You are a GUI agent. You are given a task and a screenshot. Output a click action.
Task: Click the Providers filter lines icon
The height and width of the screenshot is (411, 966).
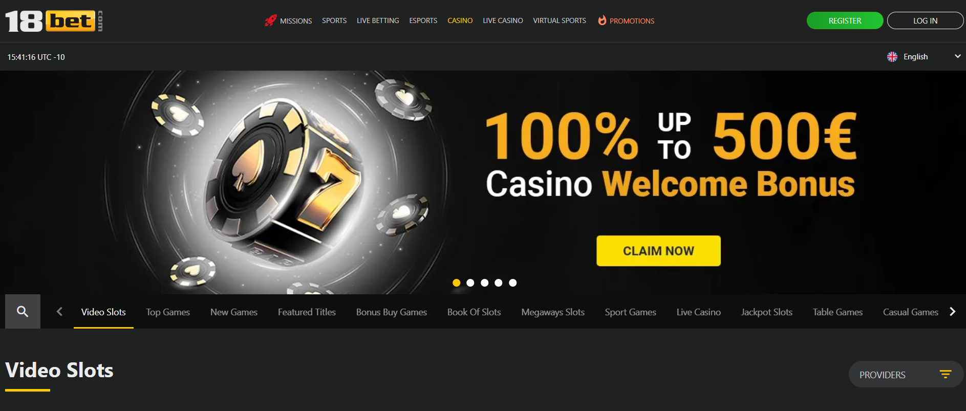pyautogui.click(x=946, y=374)
